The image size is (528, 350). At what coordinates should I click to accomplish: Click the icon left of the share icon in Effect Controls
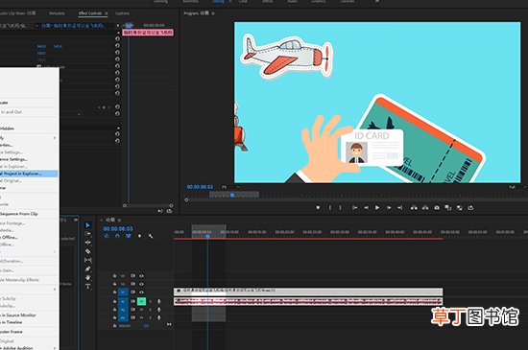pyautogui.click(x=160, y=211)
